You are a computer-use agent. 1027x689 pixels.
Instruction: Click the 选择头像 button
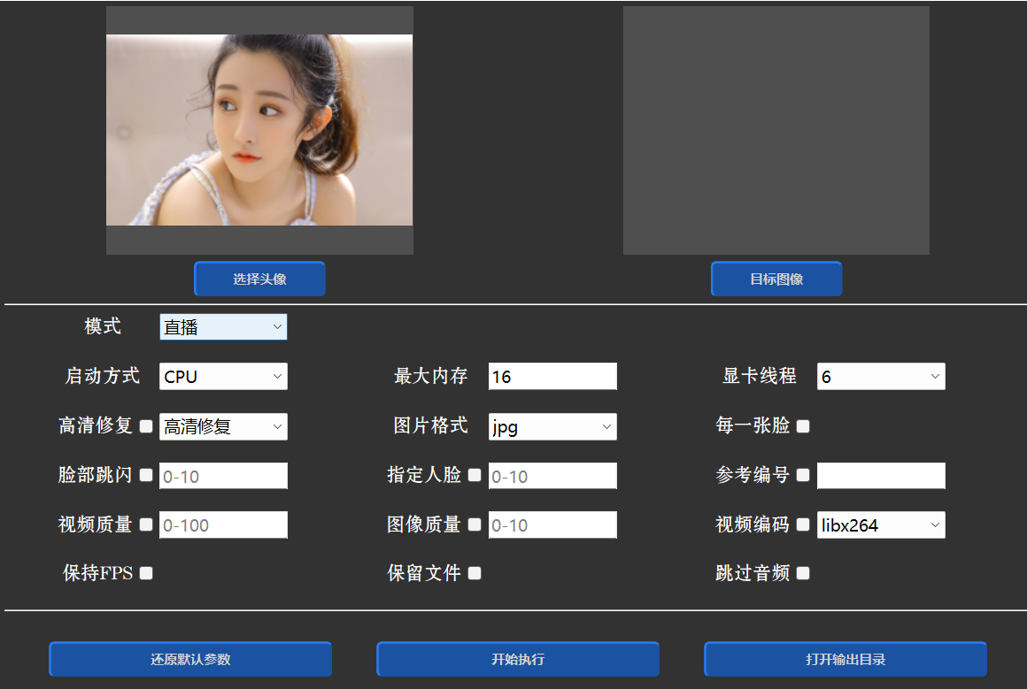tap(259, 279)
